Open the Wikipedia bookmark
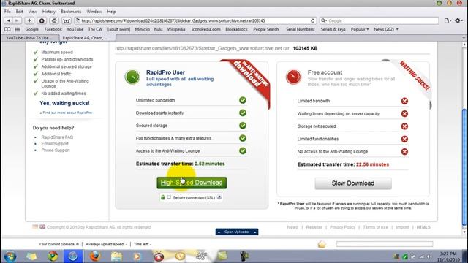 pyautogui.click(x=176, y=29)
